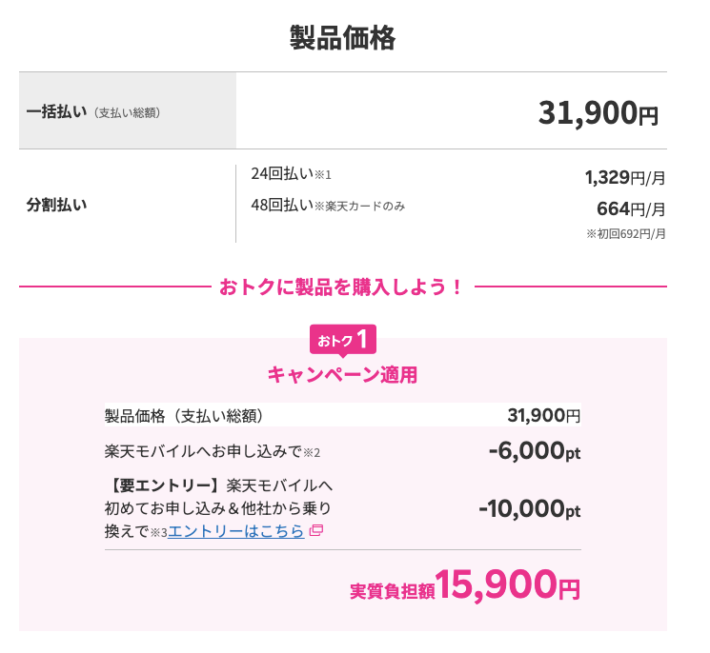
Task: Click the 664円/月 amount
Action: point(631,209)
